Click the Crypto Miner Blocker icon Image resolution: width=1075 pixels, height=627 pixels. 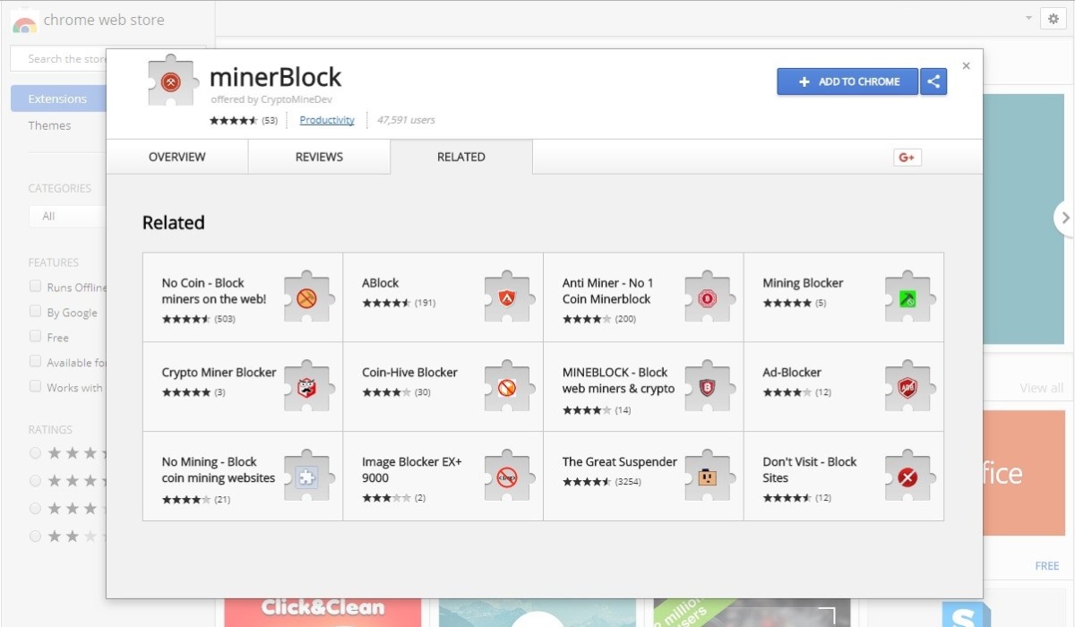tap(307, 388)
